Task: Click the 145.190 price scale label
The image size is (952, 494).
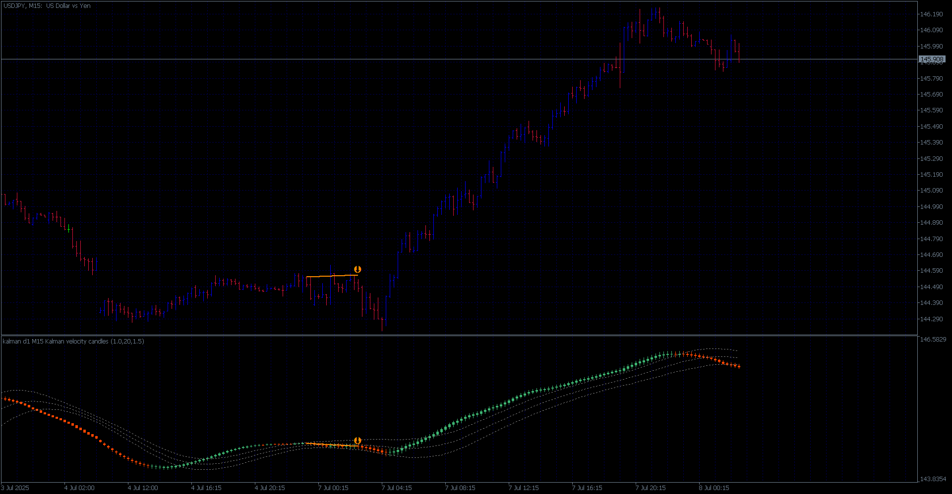Action: [x=931, y=175]
